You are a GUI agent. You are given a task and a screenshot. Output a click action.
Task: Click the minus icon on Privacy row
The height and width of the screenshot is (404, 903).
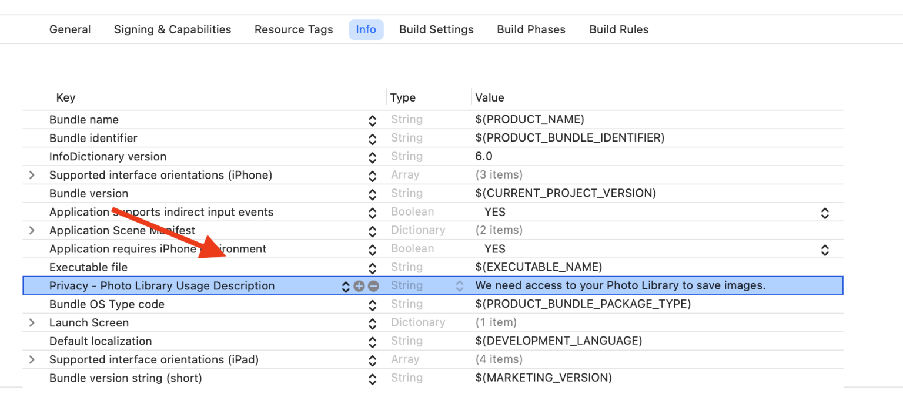(373, 286)
